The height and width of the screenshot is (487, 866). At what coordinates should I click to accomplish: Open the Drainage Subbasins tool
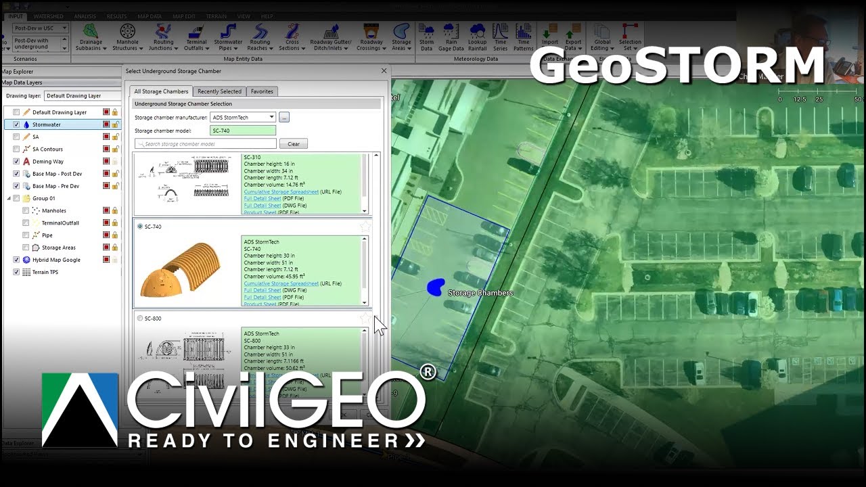[x=91, y=37]
